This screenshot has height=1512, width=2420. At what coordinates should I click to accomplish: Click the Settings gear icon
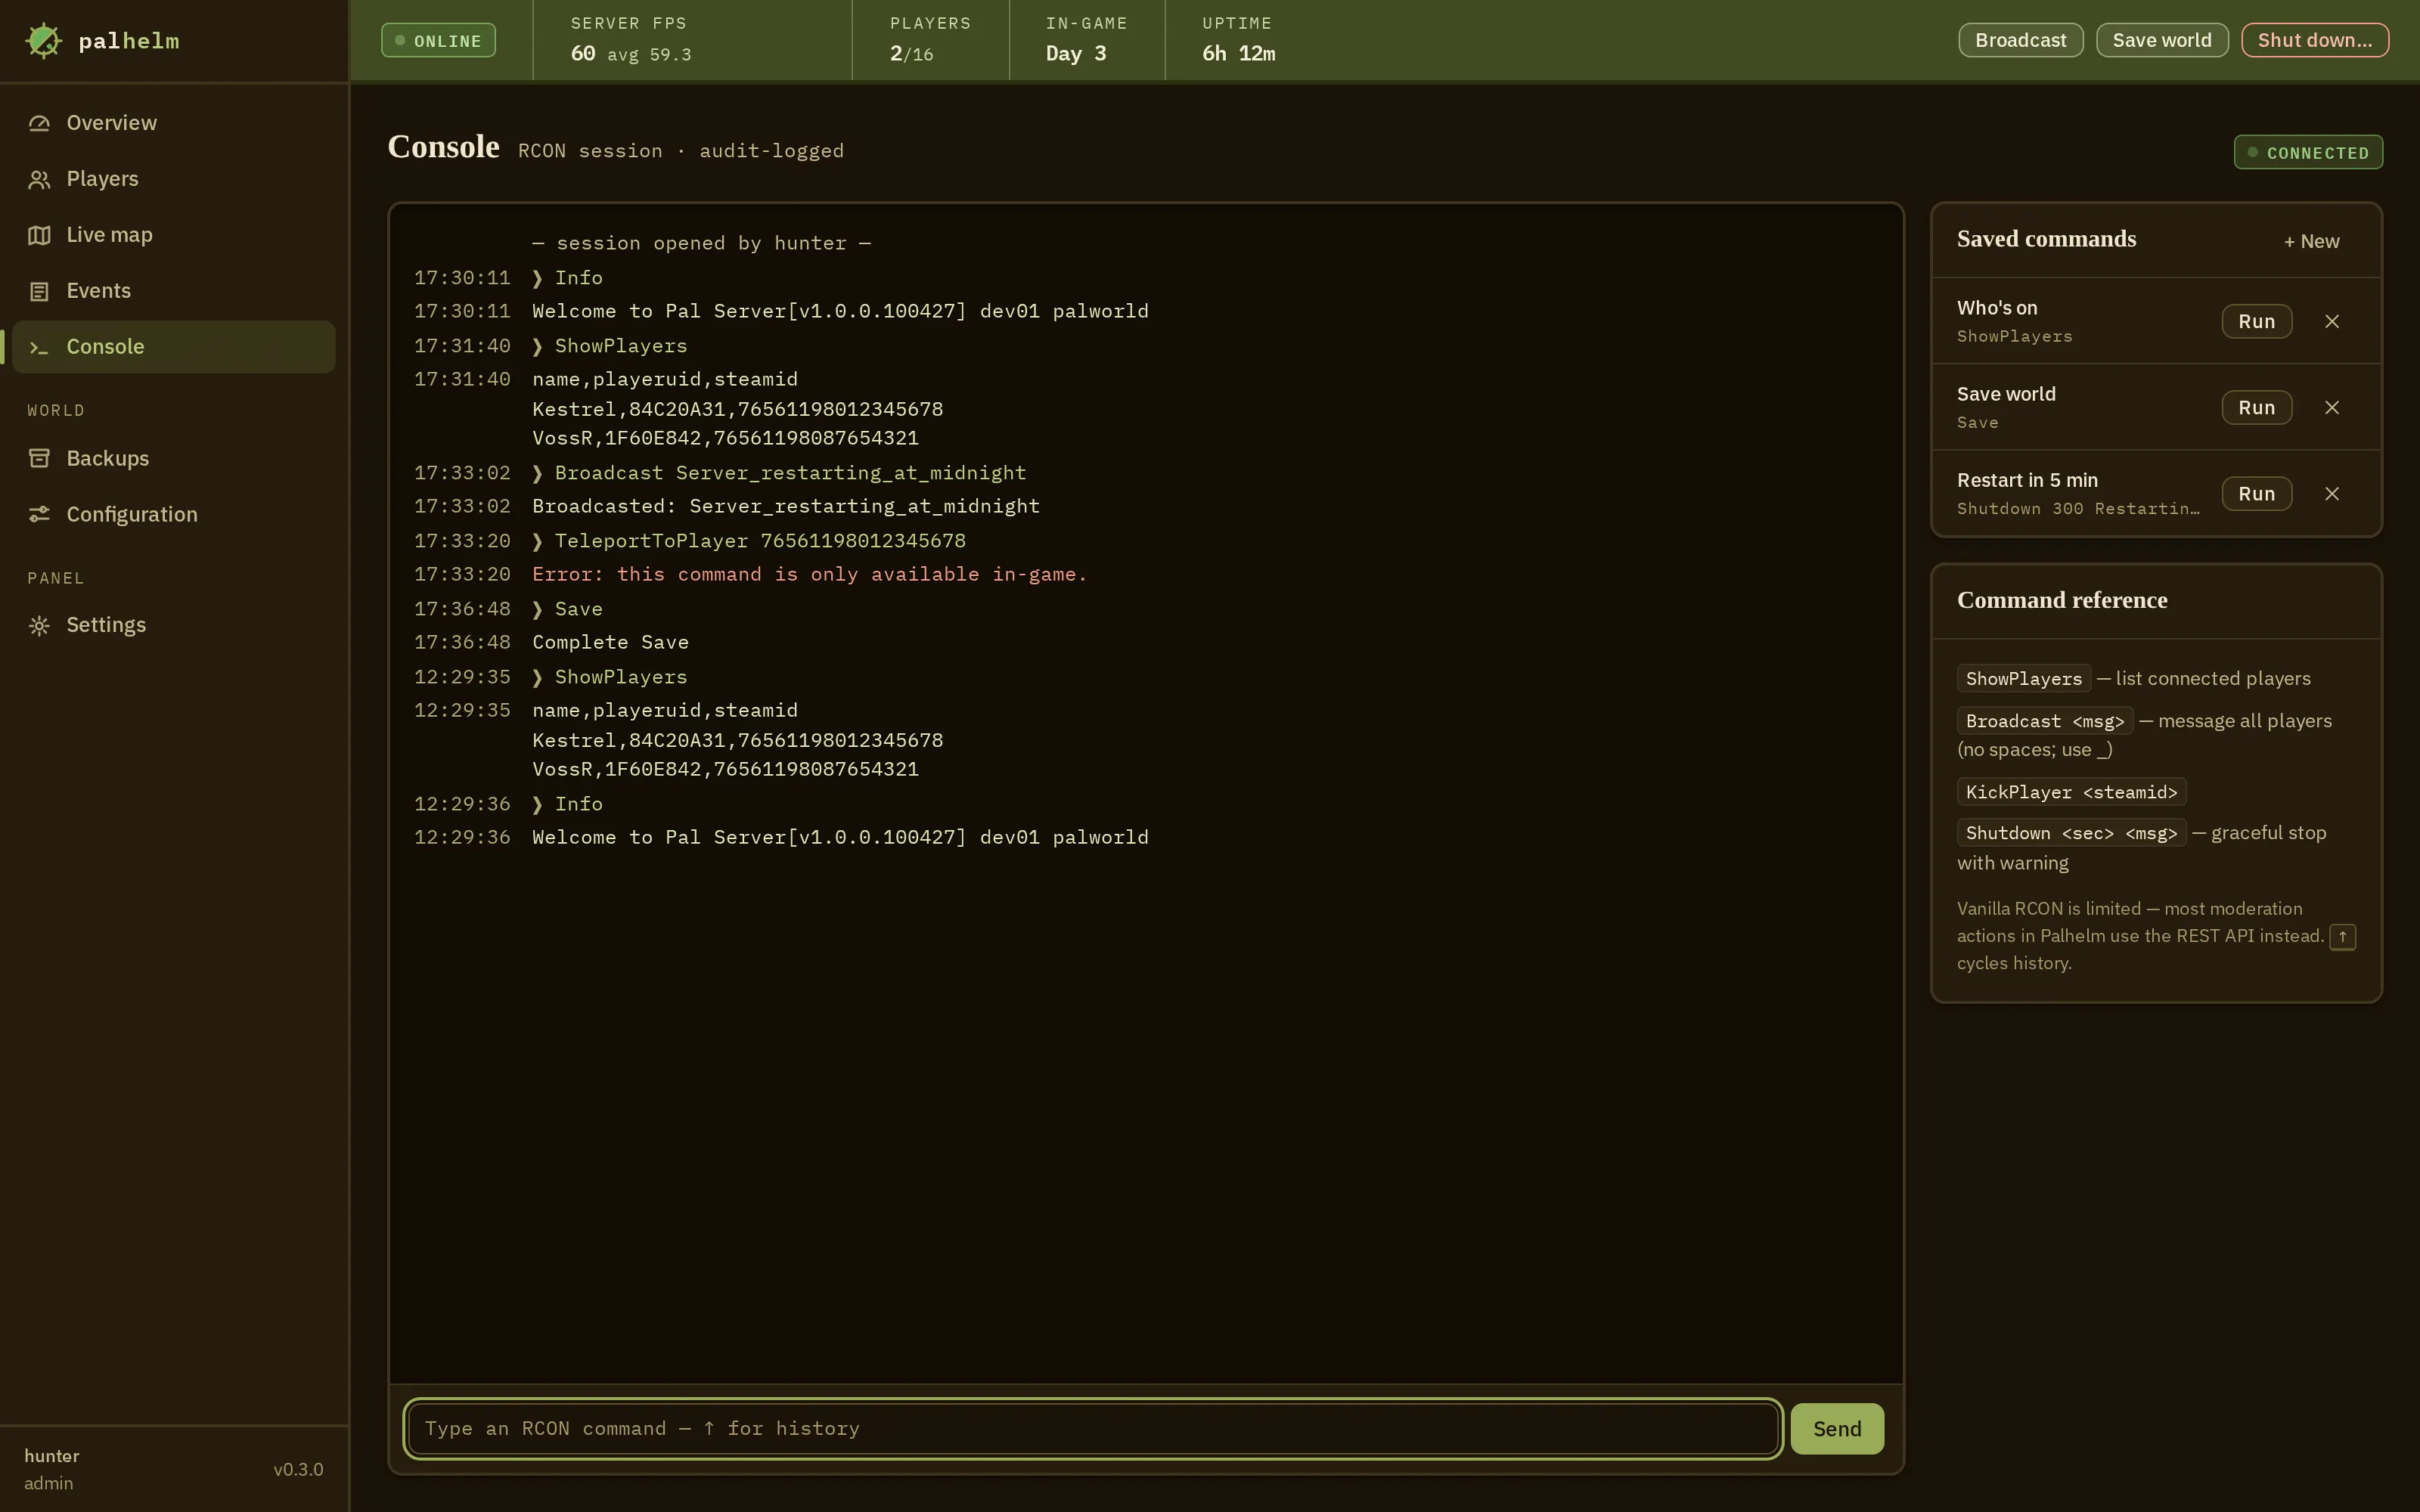tap(39, 625)
